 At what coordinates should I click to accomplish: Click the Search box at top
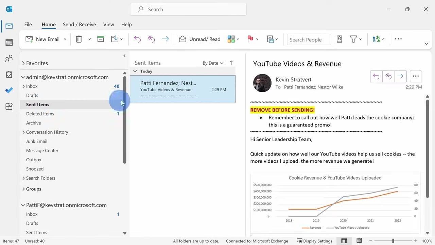pyautogui.click(x=188, y=10)
